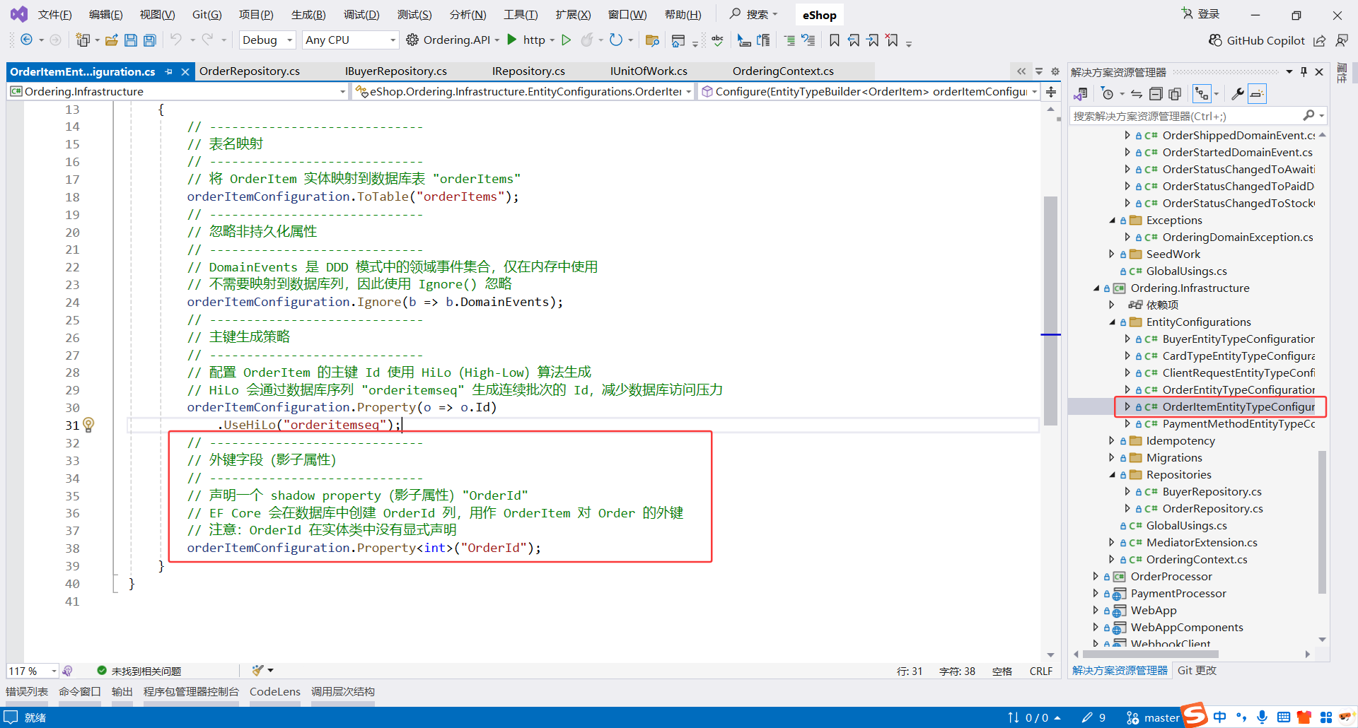This screenshot has height=728, width=1358.
Task: Click the Solution Explorer search box
Action: click(1195, 115)
